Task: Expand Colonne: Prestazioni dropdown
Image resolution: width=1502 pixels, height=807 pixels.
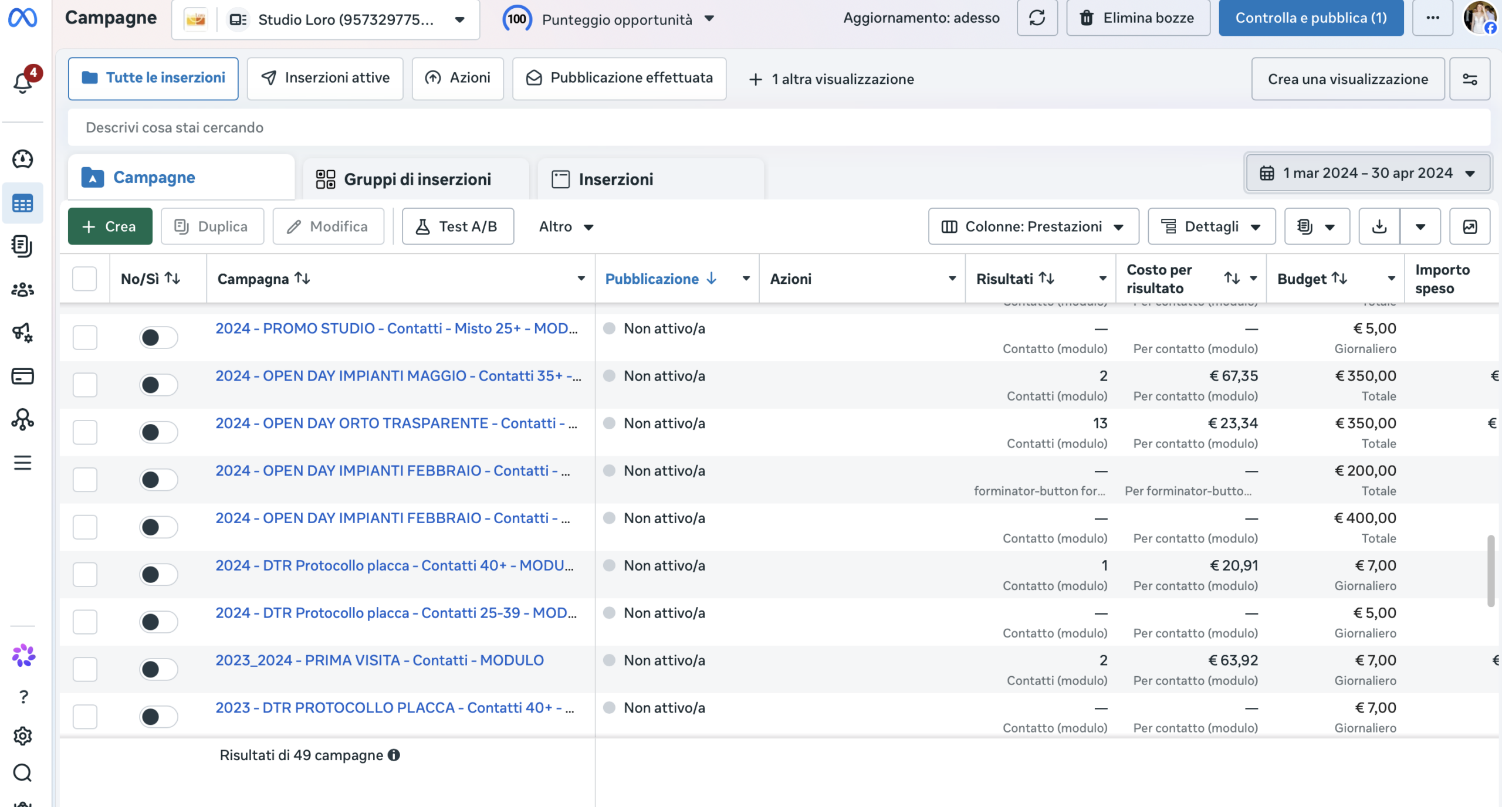Action: click(x=1033, y=226)
